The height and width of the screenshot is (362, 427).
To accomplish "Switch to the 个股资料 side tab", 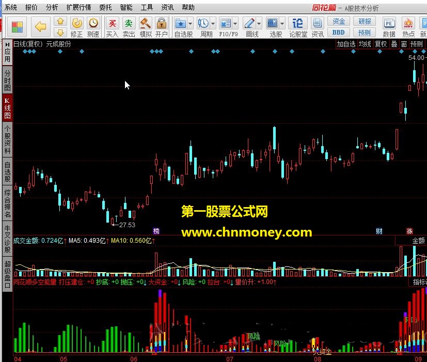I will tap(7, 140).
